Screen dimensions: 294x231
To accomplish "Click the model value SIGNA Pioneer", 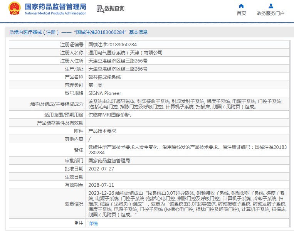I will coord(105,93).
